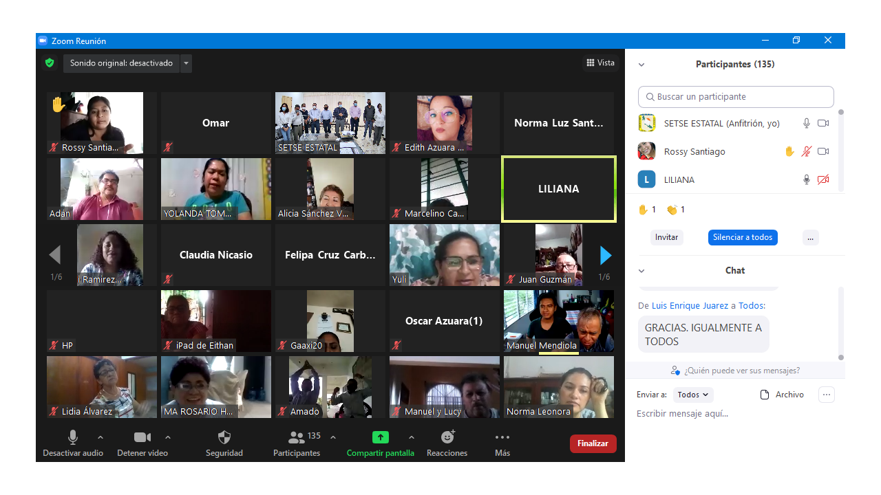Click the green encryption shield icon
This screenshot has height=495, width=881.
50,63
